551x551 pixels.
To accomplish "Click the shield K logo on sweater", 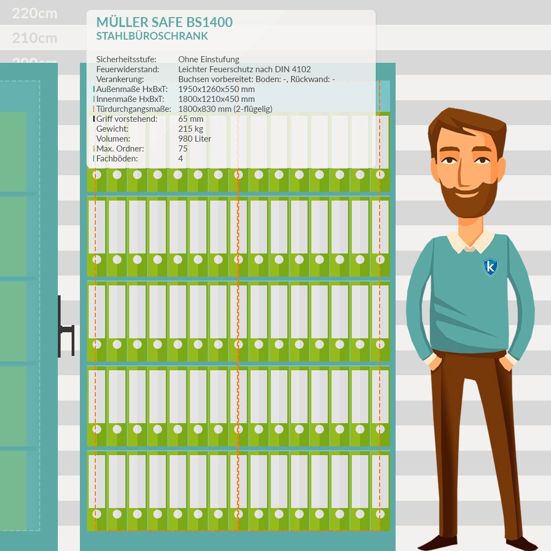I will click(490, 267).
